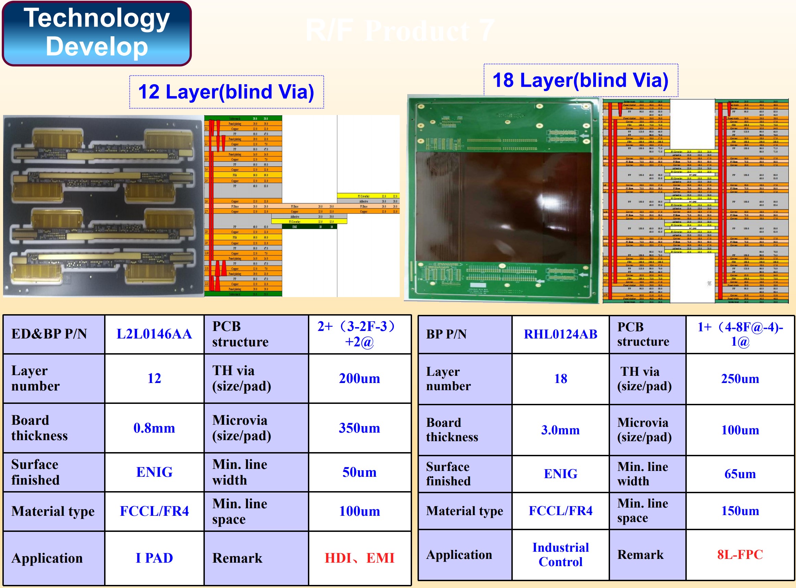This screenshot has height=588, width=796.
Task: Click the 12 Layer(blind Via) title box
Action: pos(226,92)
